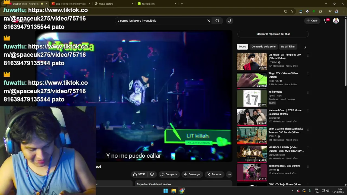Open the Chrome profile avatar

[336, 11]
